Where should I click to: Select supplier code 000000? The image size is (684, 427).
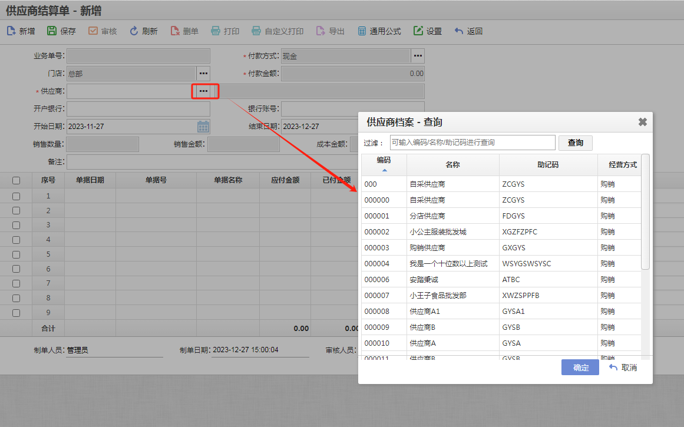(377, 200)
